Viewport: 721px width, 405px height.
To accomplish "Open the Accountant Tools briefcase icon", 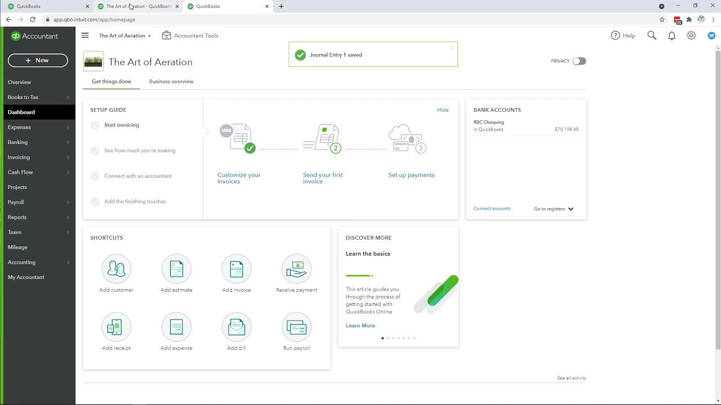I will [166, 35].
